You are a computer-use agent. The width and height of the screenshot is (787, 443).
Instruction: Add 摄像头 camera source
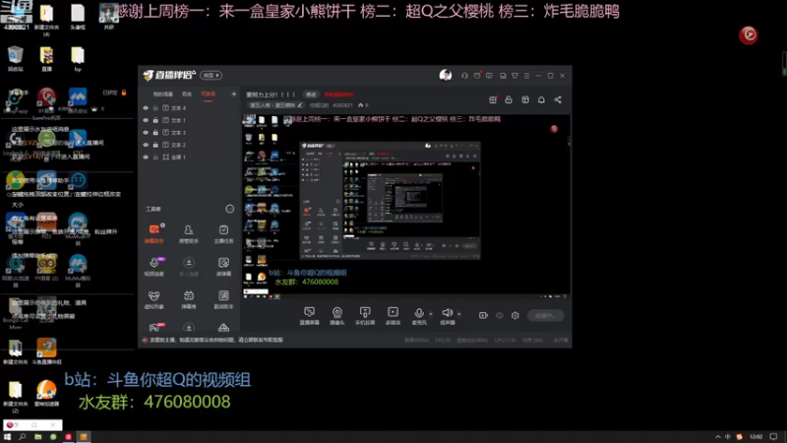[x=337, y=316]
